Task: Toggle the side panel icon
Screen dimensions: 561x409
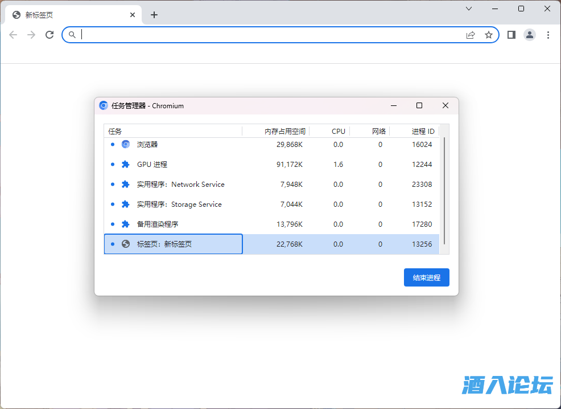Action: pyautogui.click(x=511, y=35)
